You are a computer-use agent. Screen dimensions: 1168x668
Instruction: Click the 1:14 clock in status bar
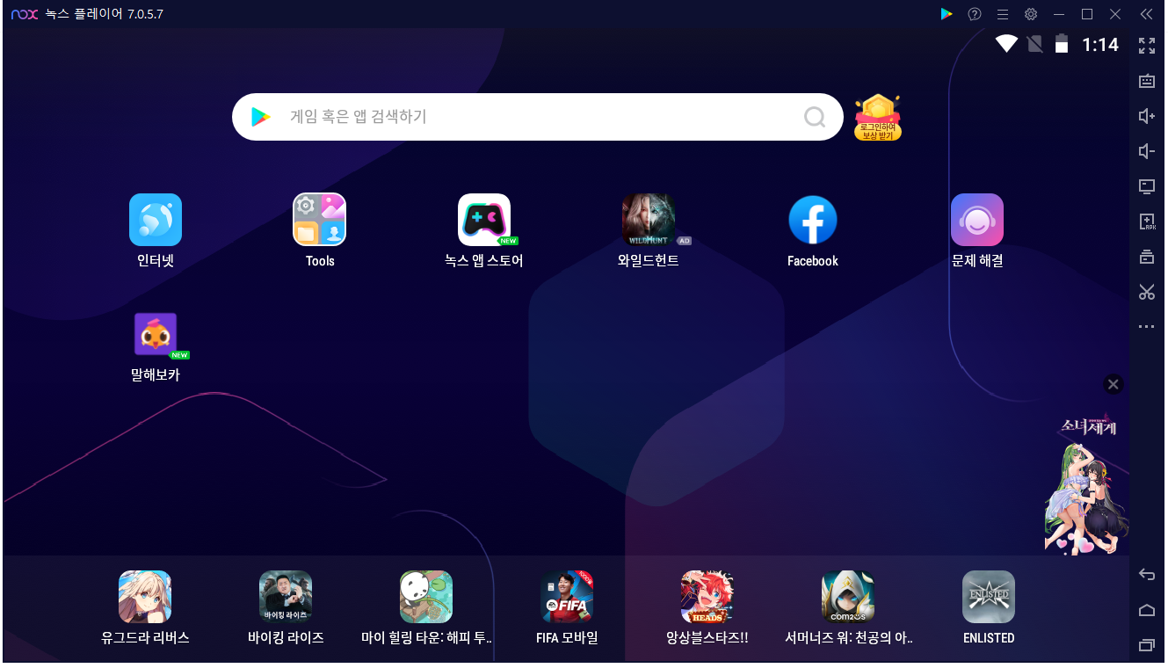1100,45
